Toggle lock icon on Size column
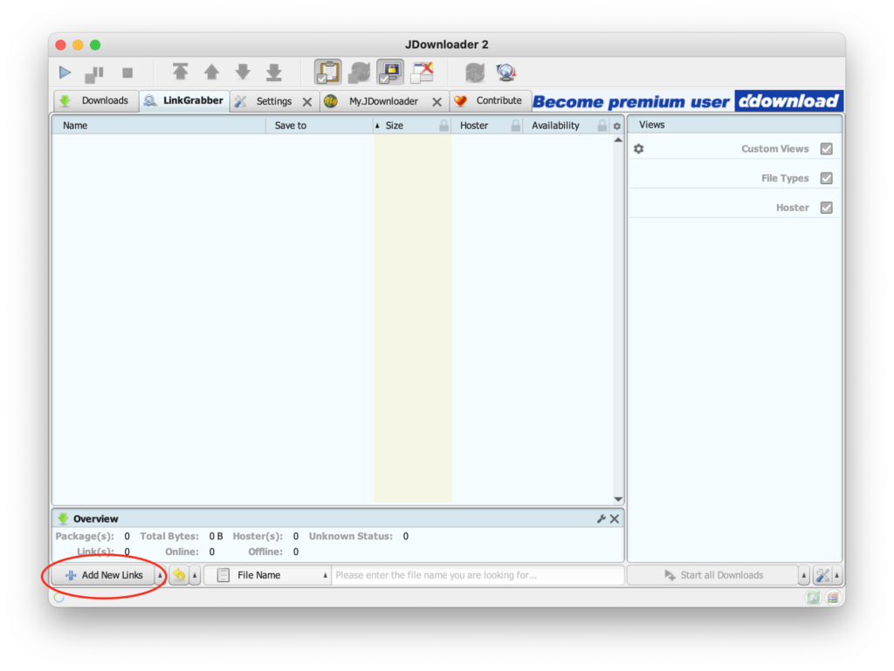This screenshot has height=671, width=894. [x=444, y=126]
